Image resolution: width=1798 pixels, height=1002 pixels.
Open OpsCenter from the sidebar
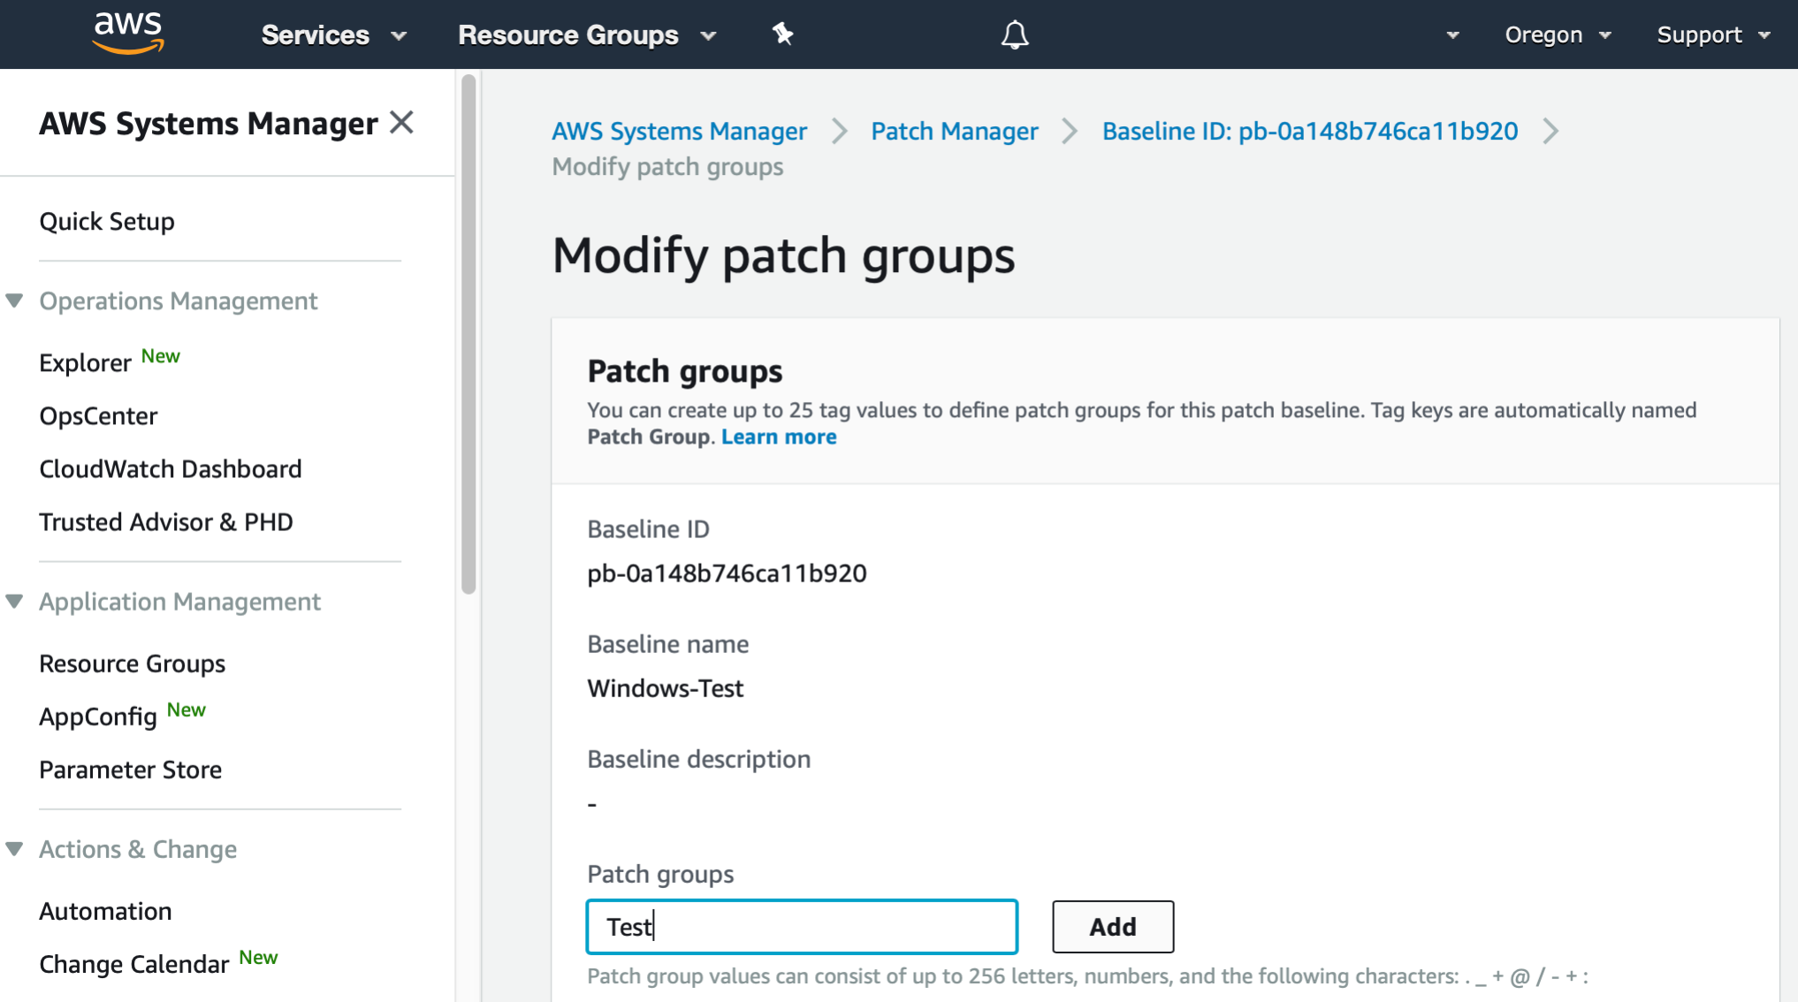click(98, 415)
